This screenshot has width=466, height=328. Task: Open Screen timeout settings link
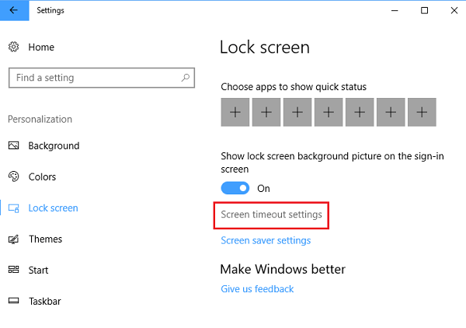271,215
